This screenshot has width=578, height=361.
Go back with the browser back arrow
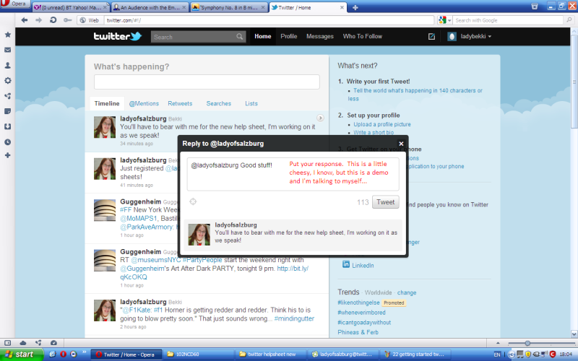25,20
